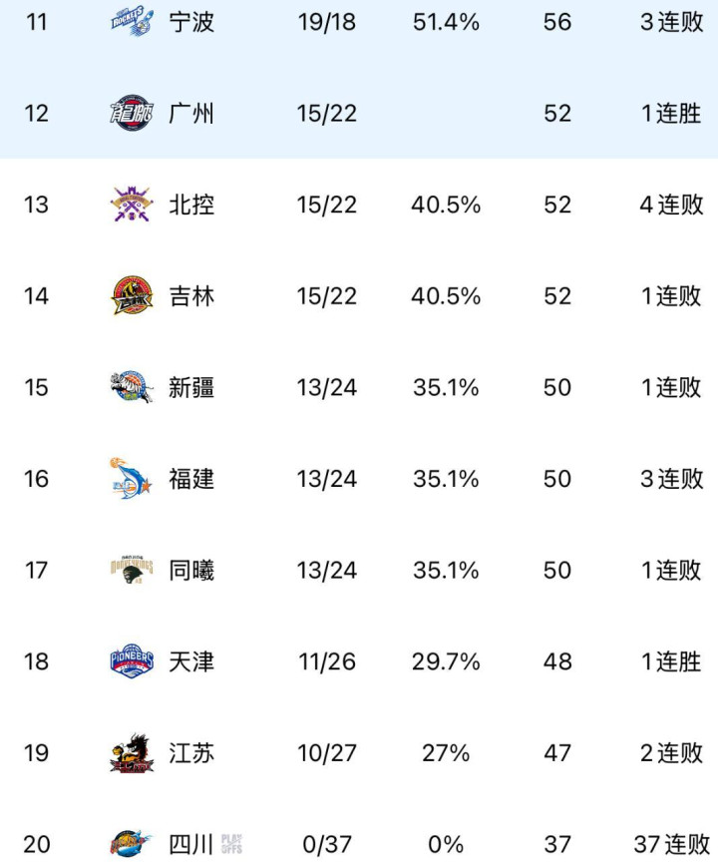Open the 天津 team name link

191,661
